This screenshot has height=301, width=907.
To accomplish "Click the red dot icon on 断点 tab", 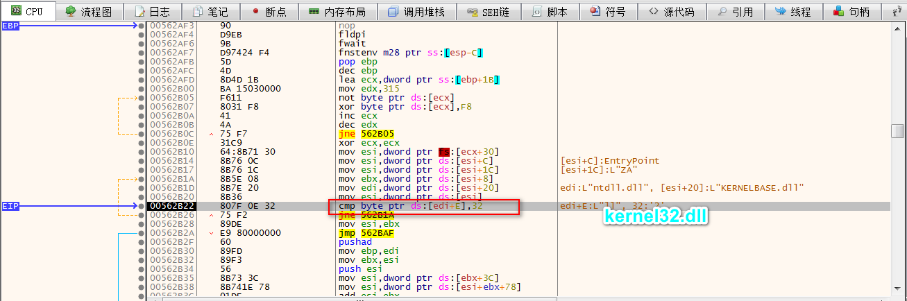I will [x=255, y=11].
